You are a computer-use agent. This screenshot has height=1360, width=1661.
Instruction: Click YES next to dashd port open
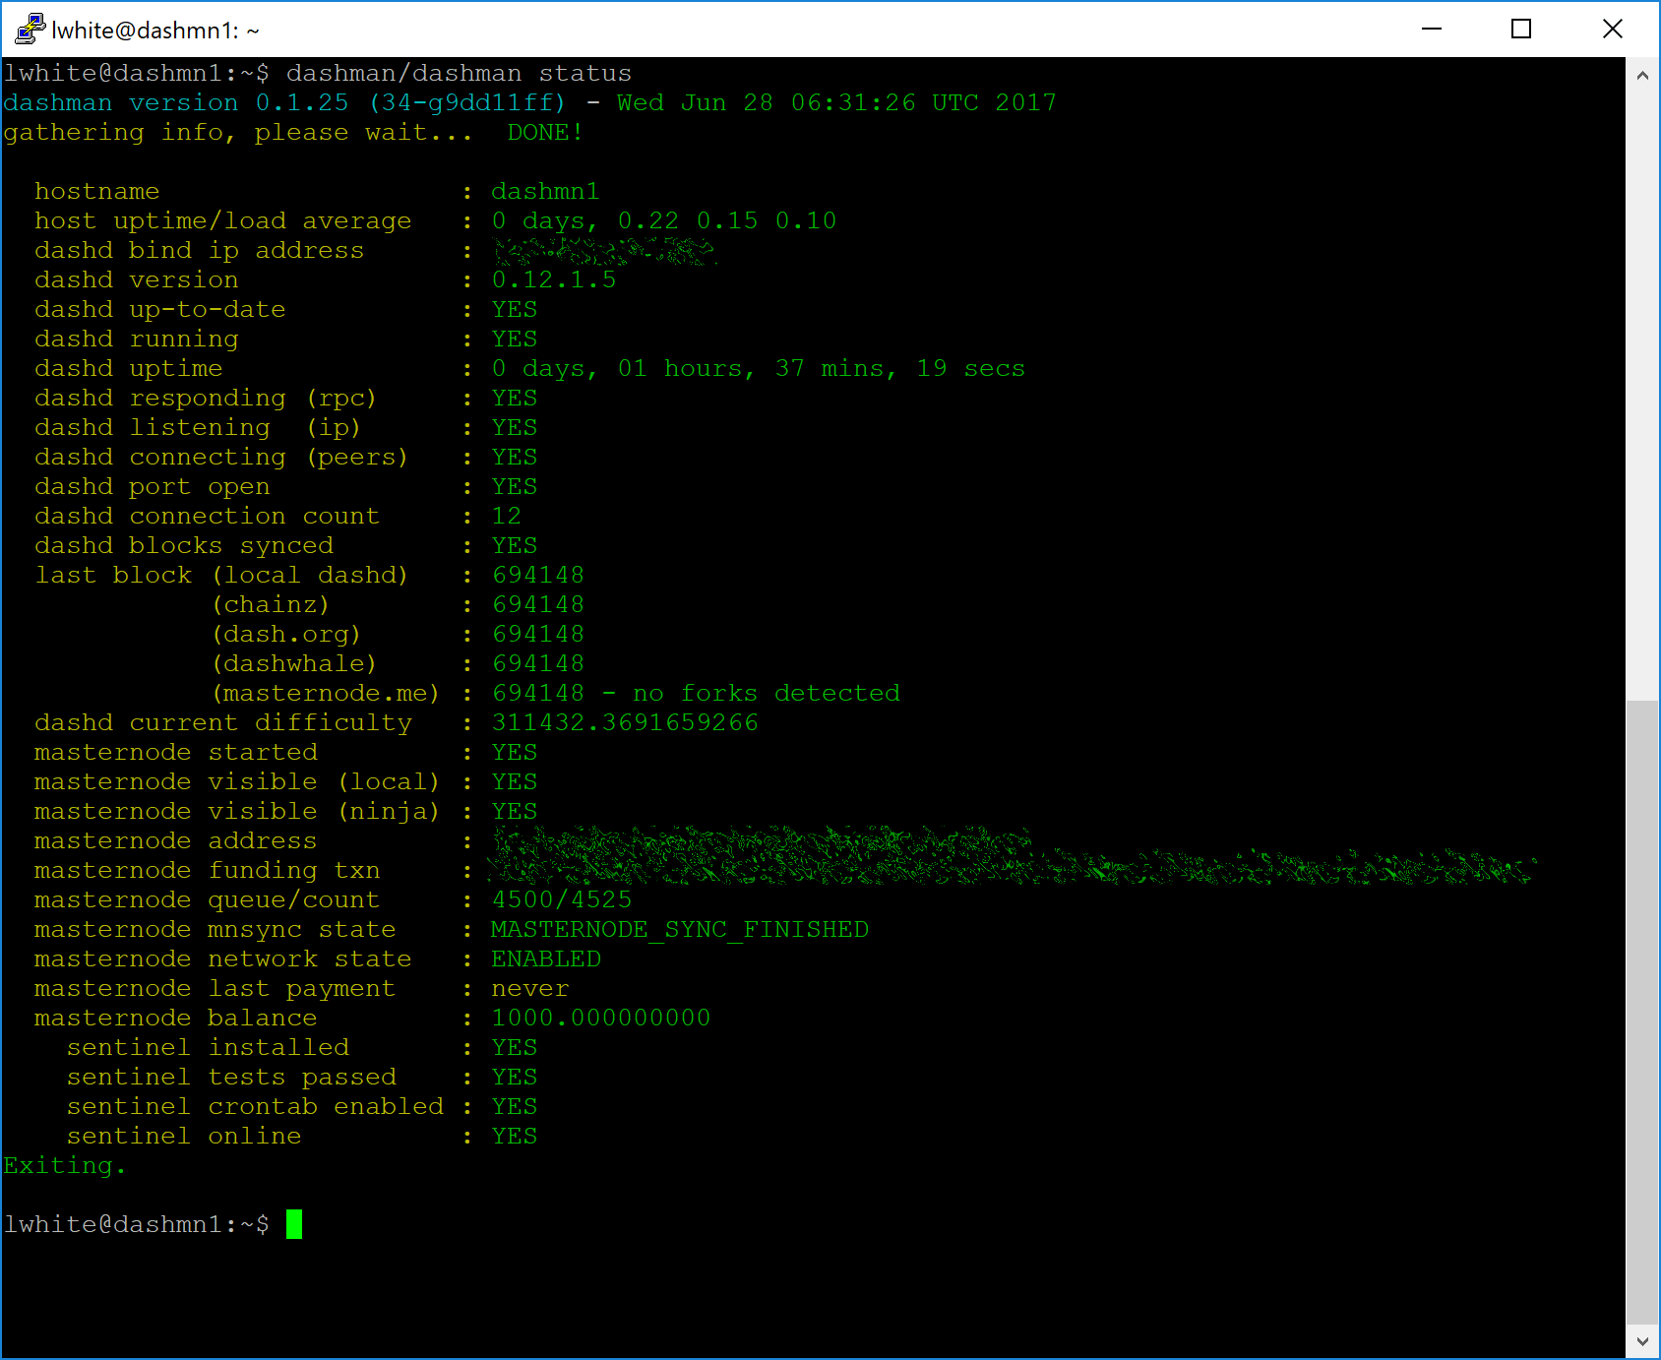click(x=514, y=487)
